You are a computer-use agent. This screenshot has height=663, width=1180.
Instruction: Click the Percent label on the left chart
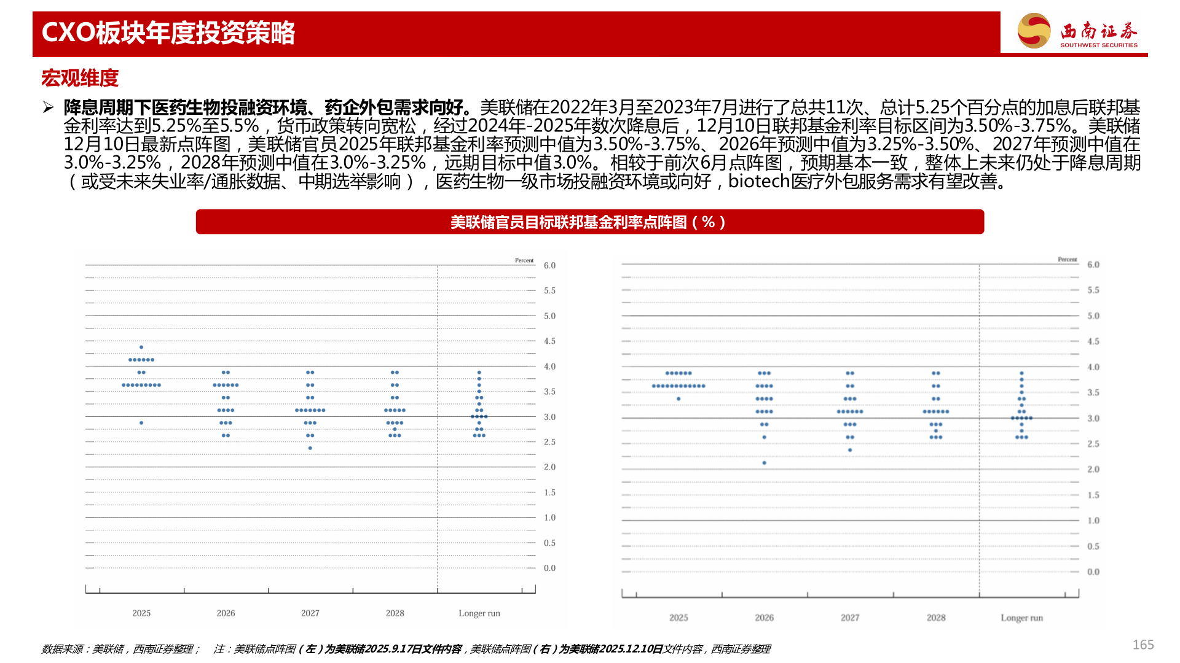click(x=525, y=260)
